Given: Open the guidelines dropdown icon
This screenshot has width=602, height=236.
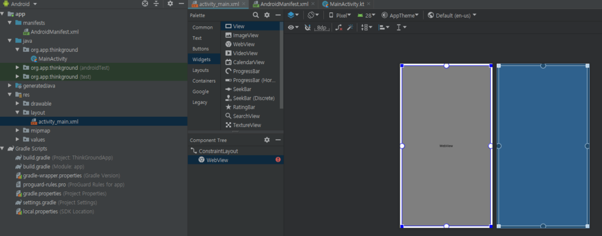Looking at the screenshot, I should [401, 27].
